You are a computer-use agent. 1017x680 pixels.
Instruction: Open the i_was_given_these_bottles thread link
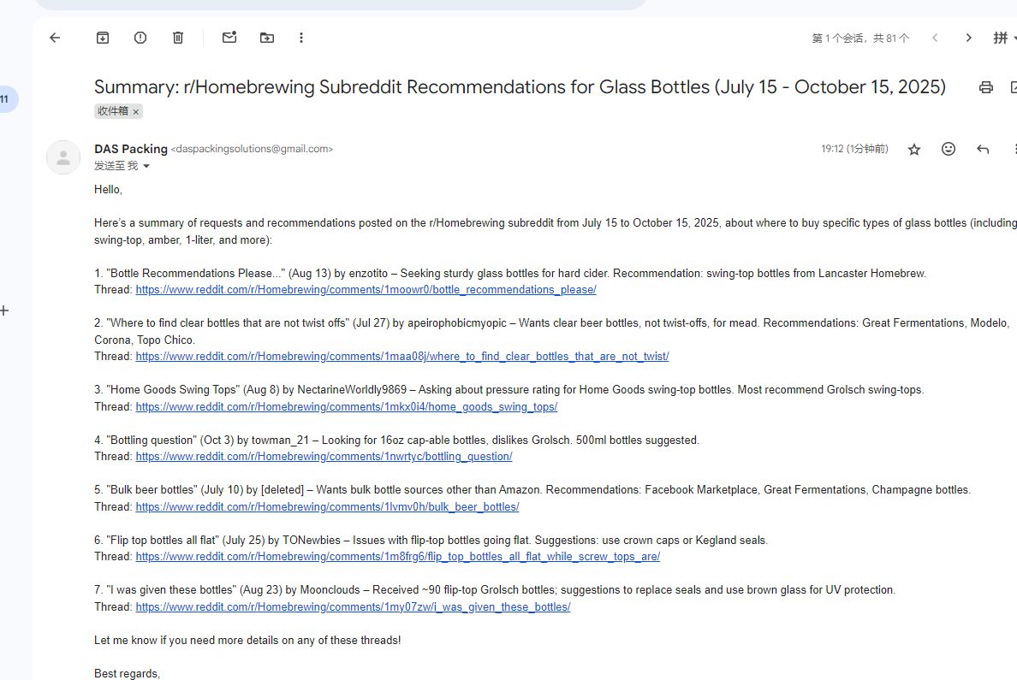[x=353, y=607]
